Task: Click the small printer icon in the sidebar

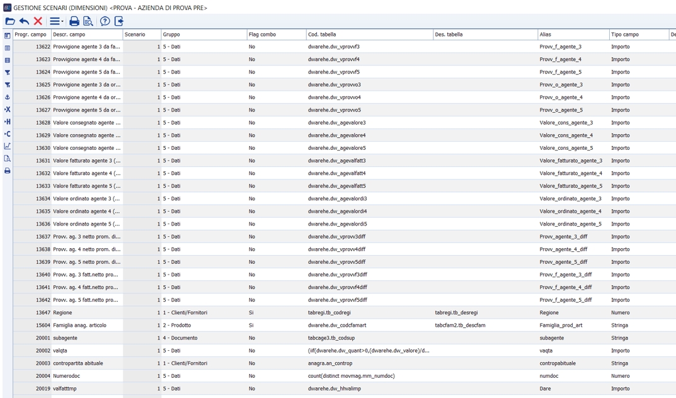Action: tap(8, 171)
